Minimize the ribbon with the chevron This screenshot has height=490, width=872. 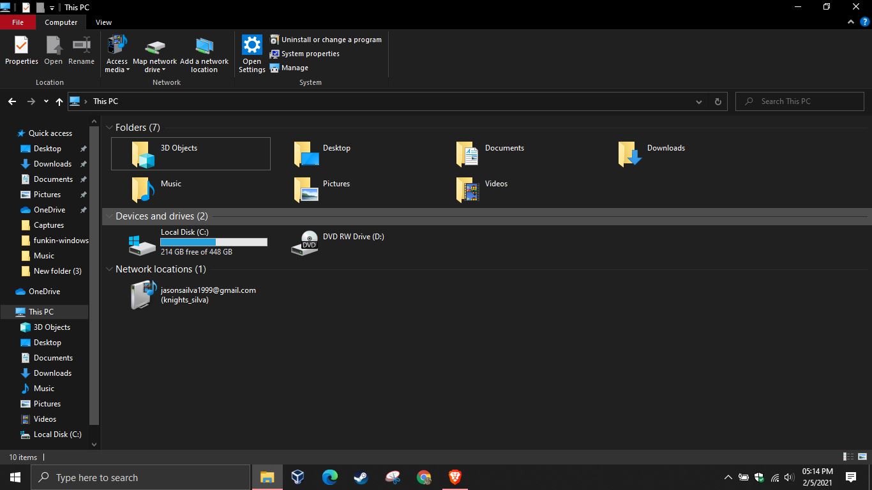click(x=851, y=22)
